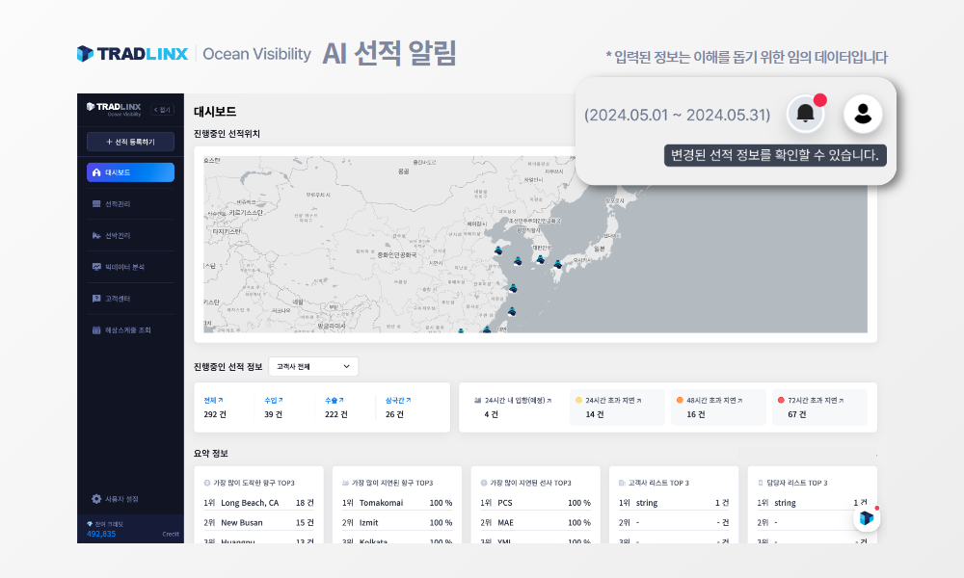Click the 해상스케줄 조회 calendar icon

[96, 329]
